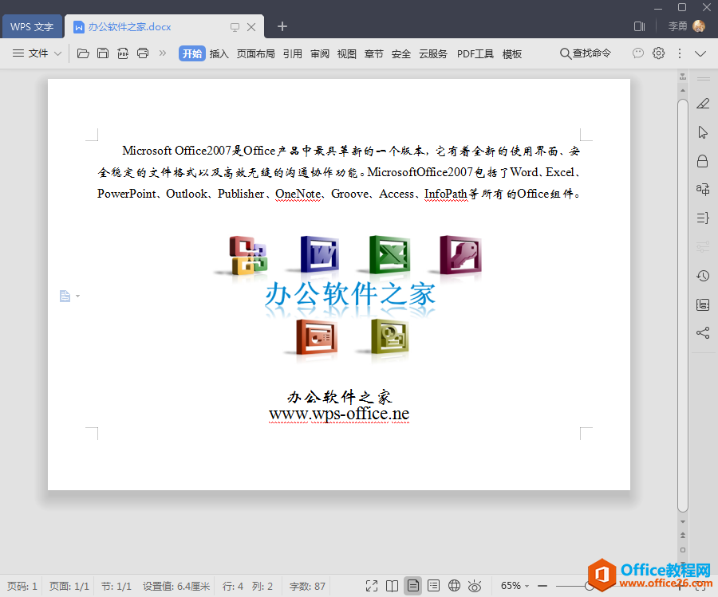Click the 页码: 1 status entry
The width and height of the screenshot is (718, 597).
[x=22, y=586]
